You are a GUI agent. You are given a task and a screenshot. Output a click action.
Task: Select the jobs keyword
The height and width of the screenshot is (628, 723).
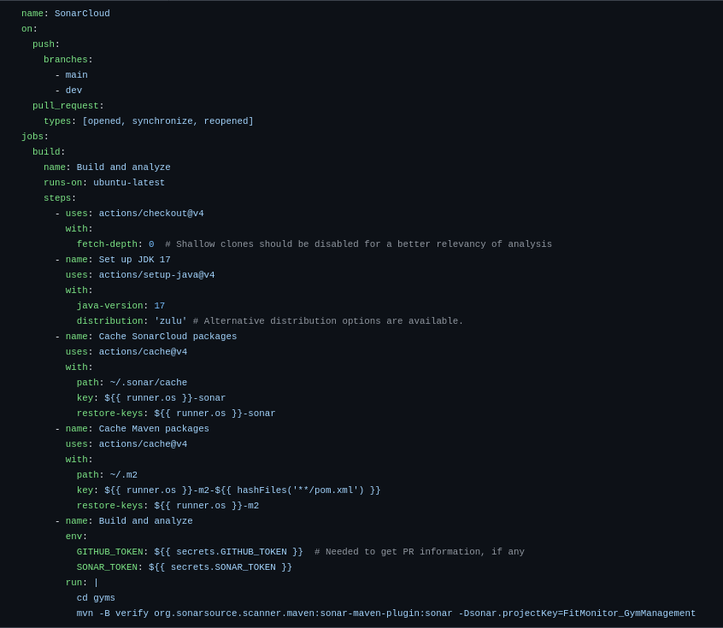pos(32,136)
